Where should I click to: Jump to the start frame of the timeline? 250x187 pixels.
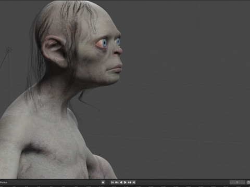coord(113,182)
